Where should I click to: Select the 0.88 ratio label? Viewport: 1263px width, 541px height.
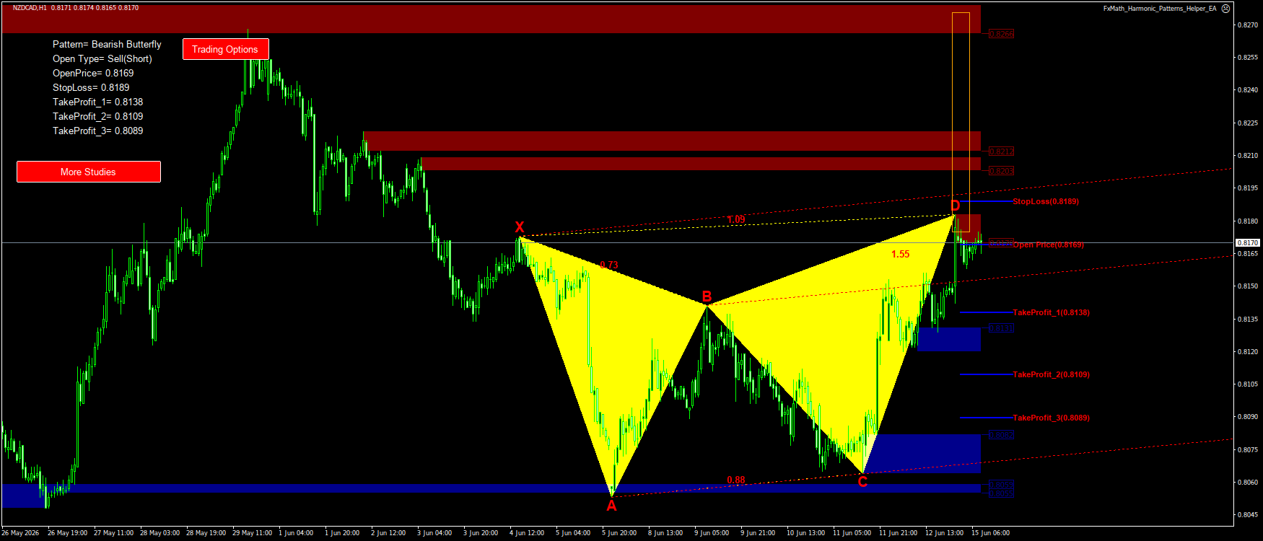coord(736,480)
